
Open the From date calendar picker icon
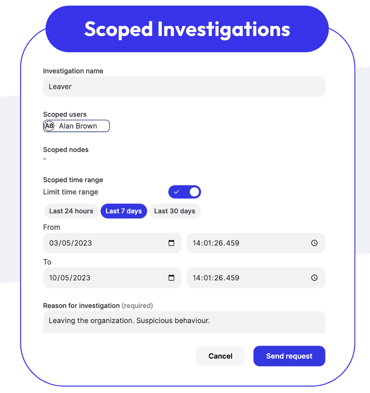point(171,243)
